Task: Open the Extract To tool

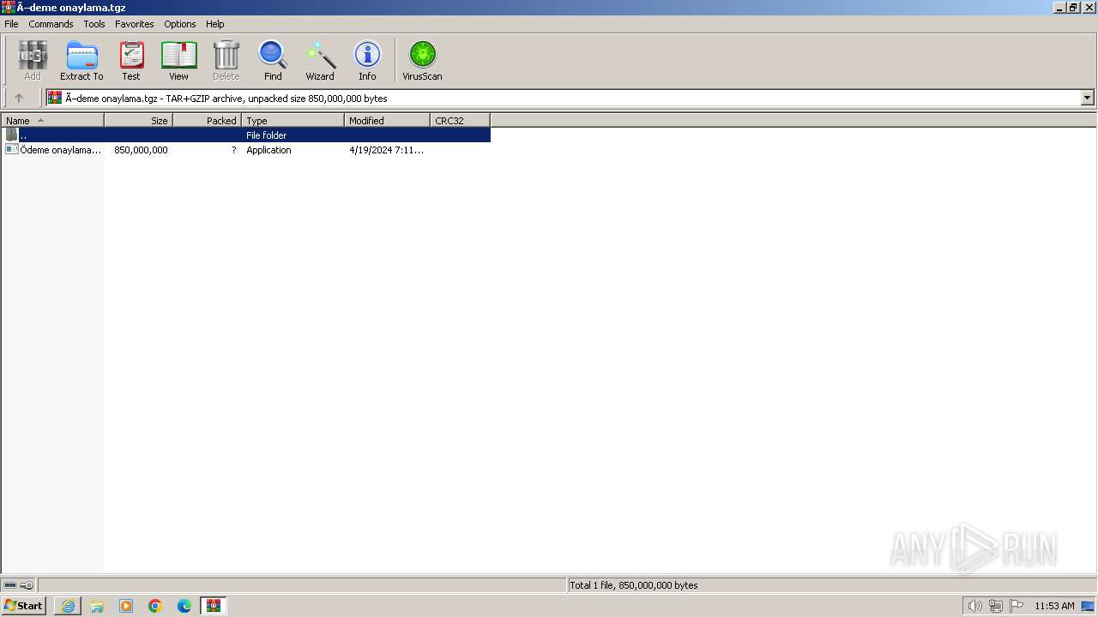Action: tap(81, 60)
